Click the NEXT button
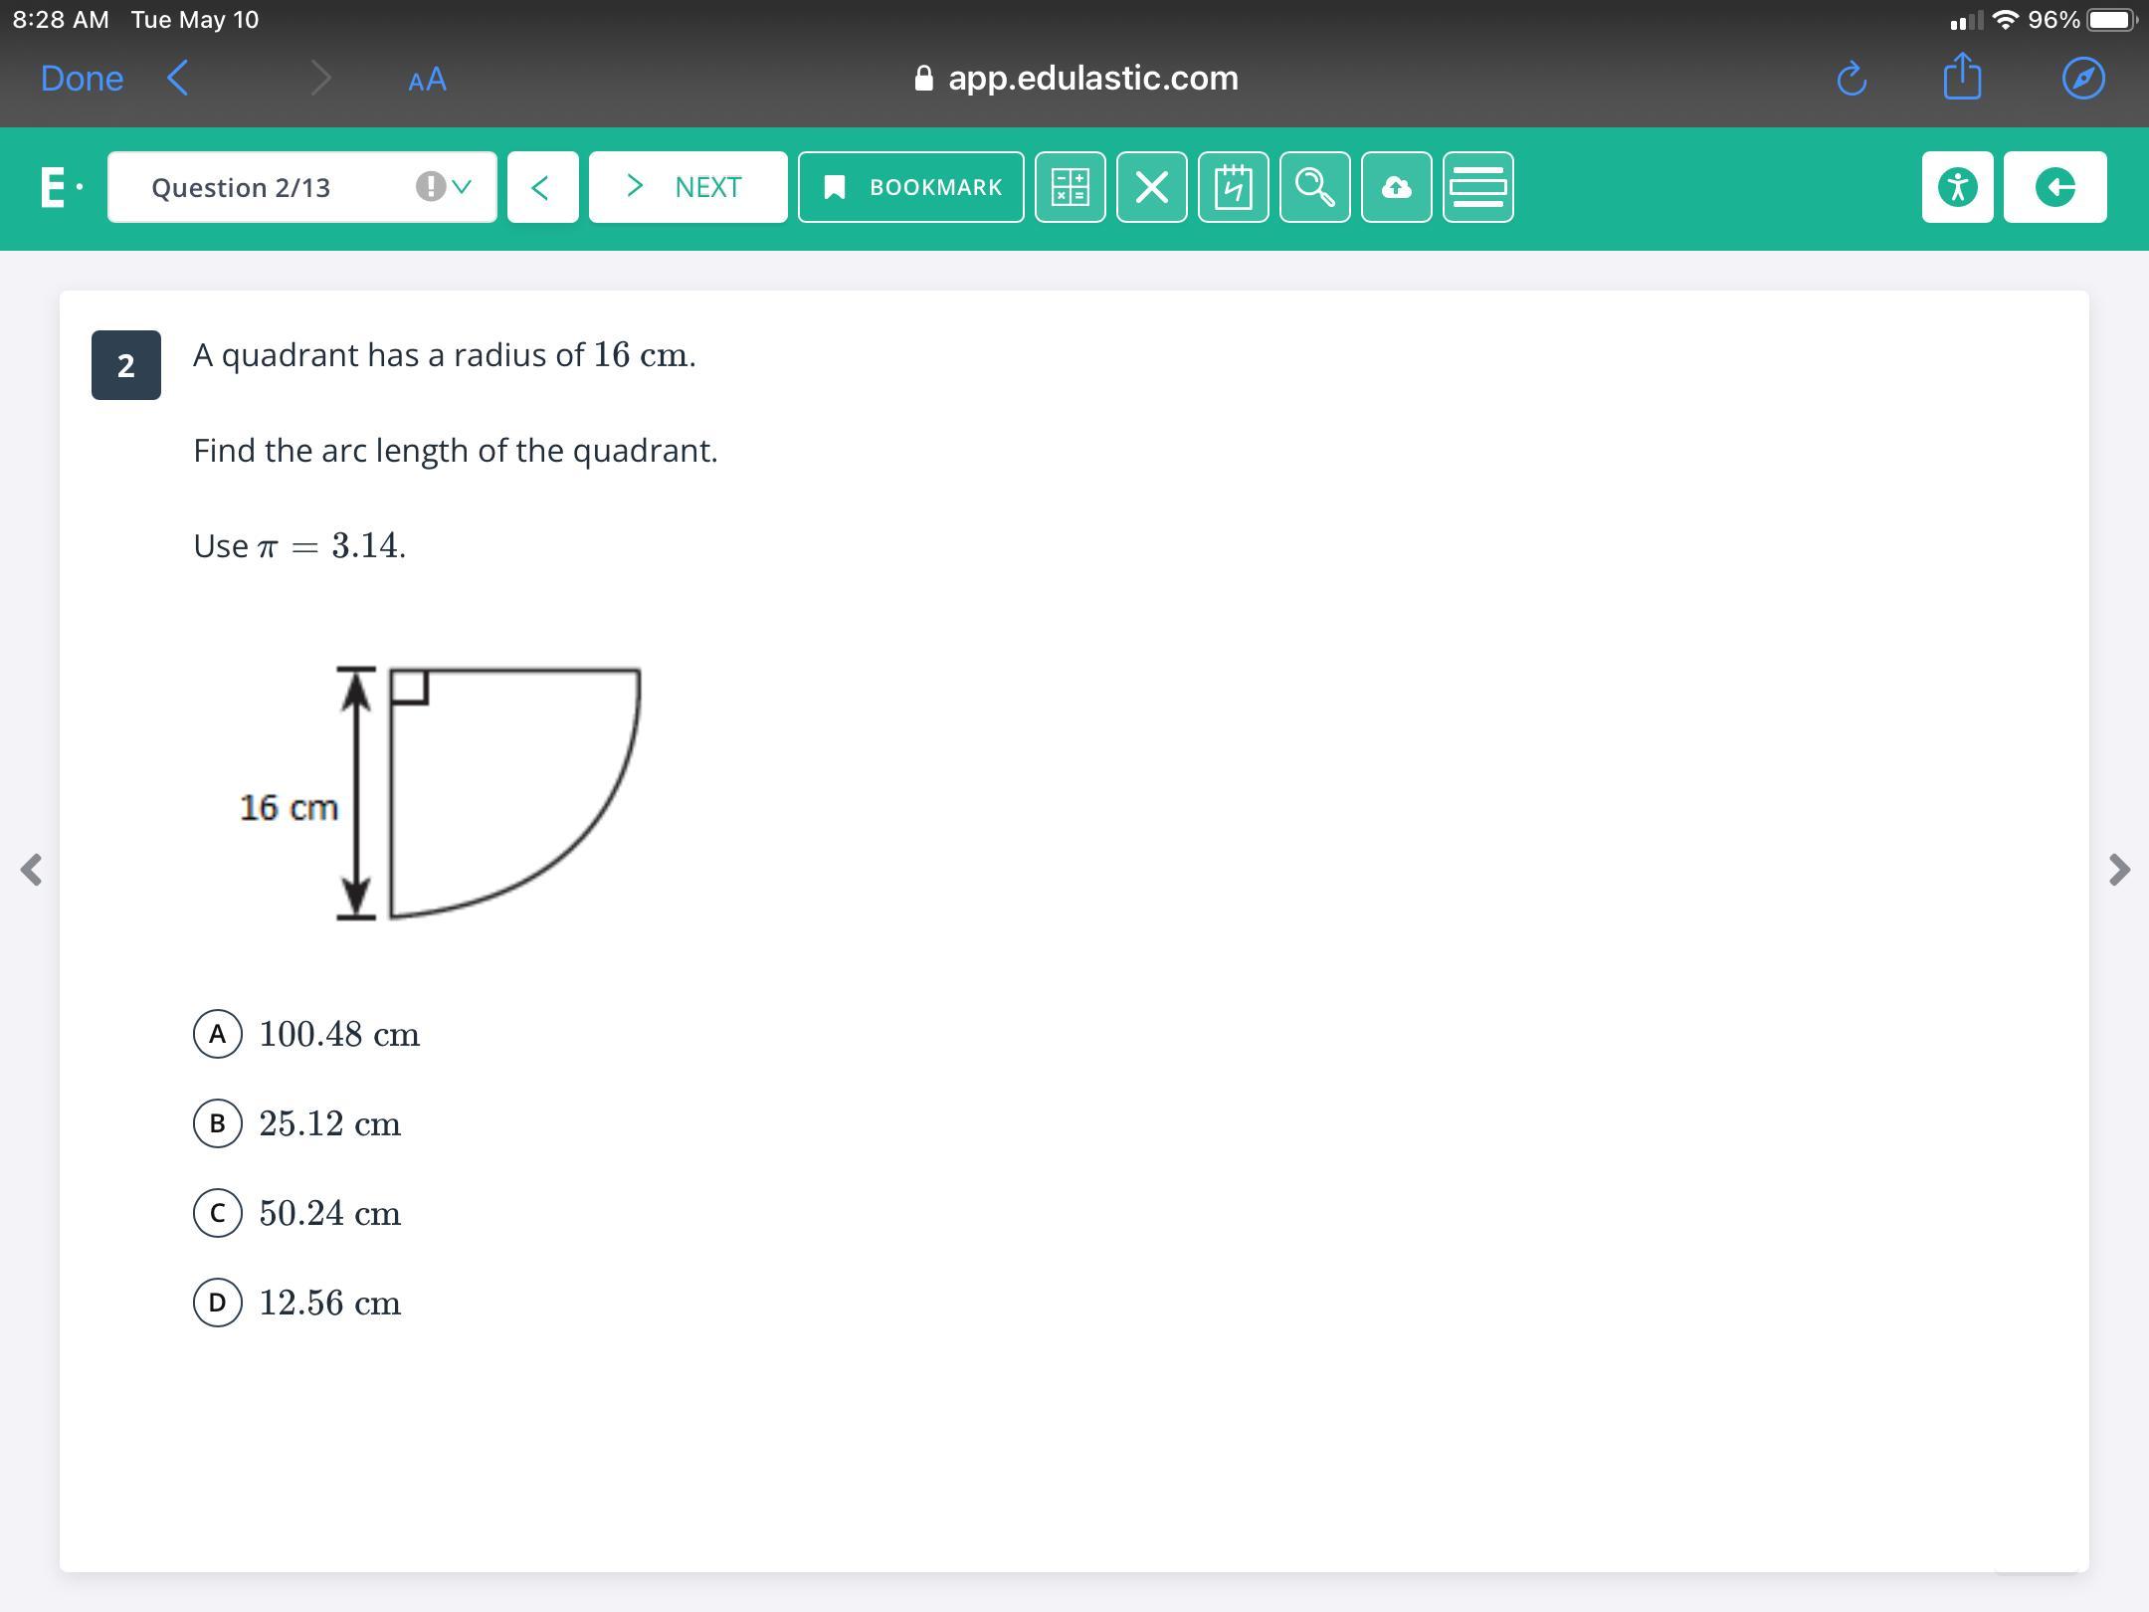 [687, 187]
